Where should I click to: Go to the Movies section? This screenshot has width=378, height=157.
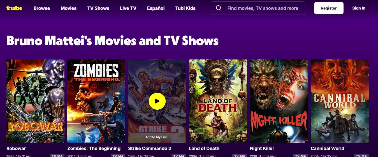click(x=69, y=8)
